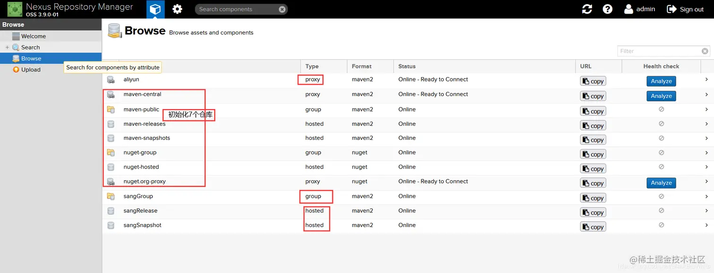Select Upload in the sidebar
This screenshot has width=714, height=273.
pos(31,70)
